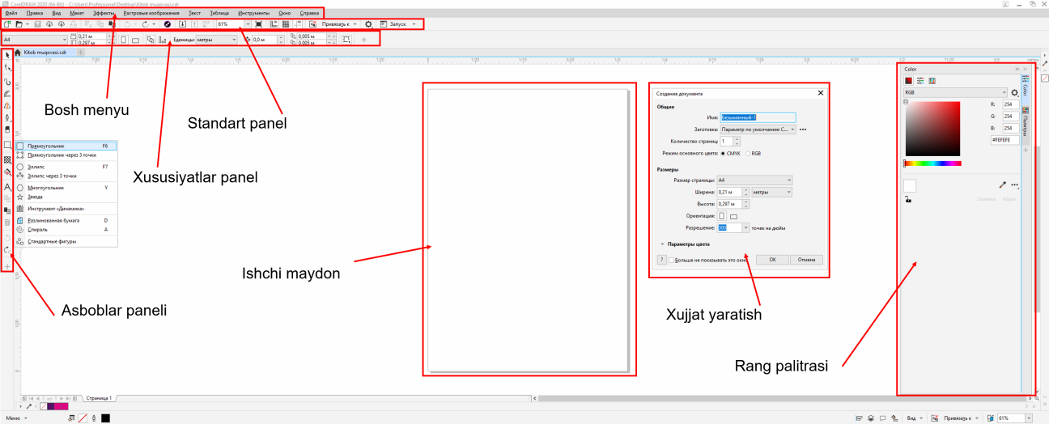1049x424 pixels.
Task: Click the Home icon beside the document tab
Action: click(x=17, y=52)
